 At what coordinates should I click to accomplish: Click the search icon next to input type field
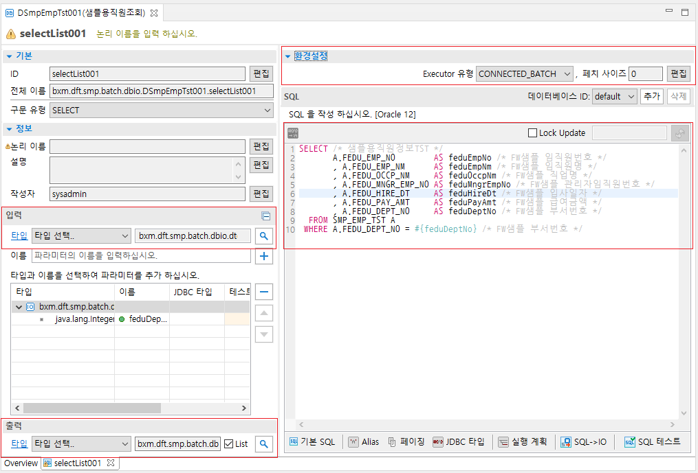[263, 235]
